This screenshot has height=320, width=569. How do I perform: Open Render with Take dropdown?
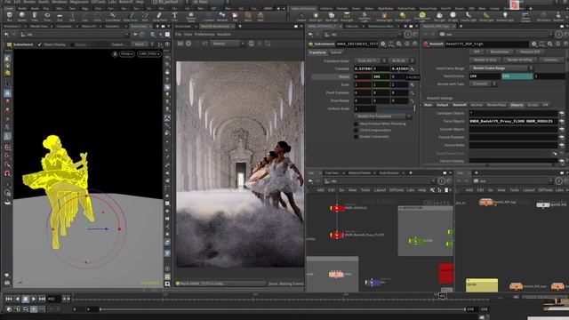tap(483, 84)
